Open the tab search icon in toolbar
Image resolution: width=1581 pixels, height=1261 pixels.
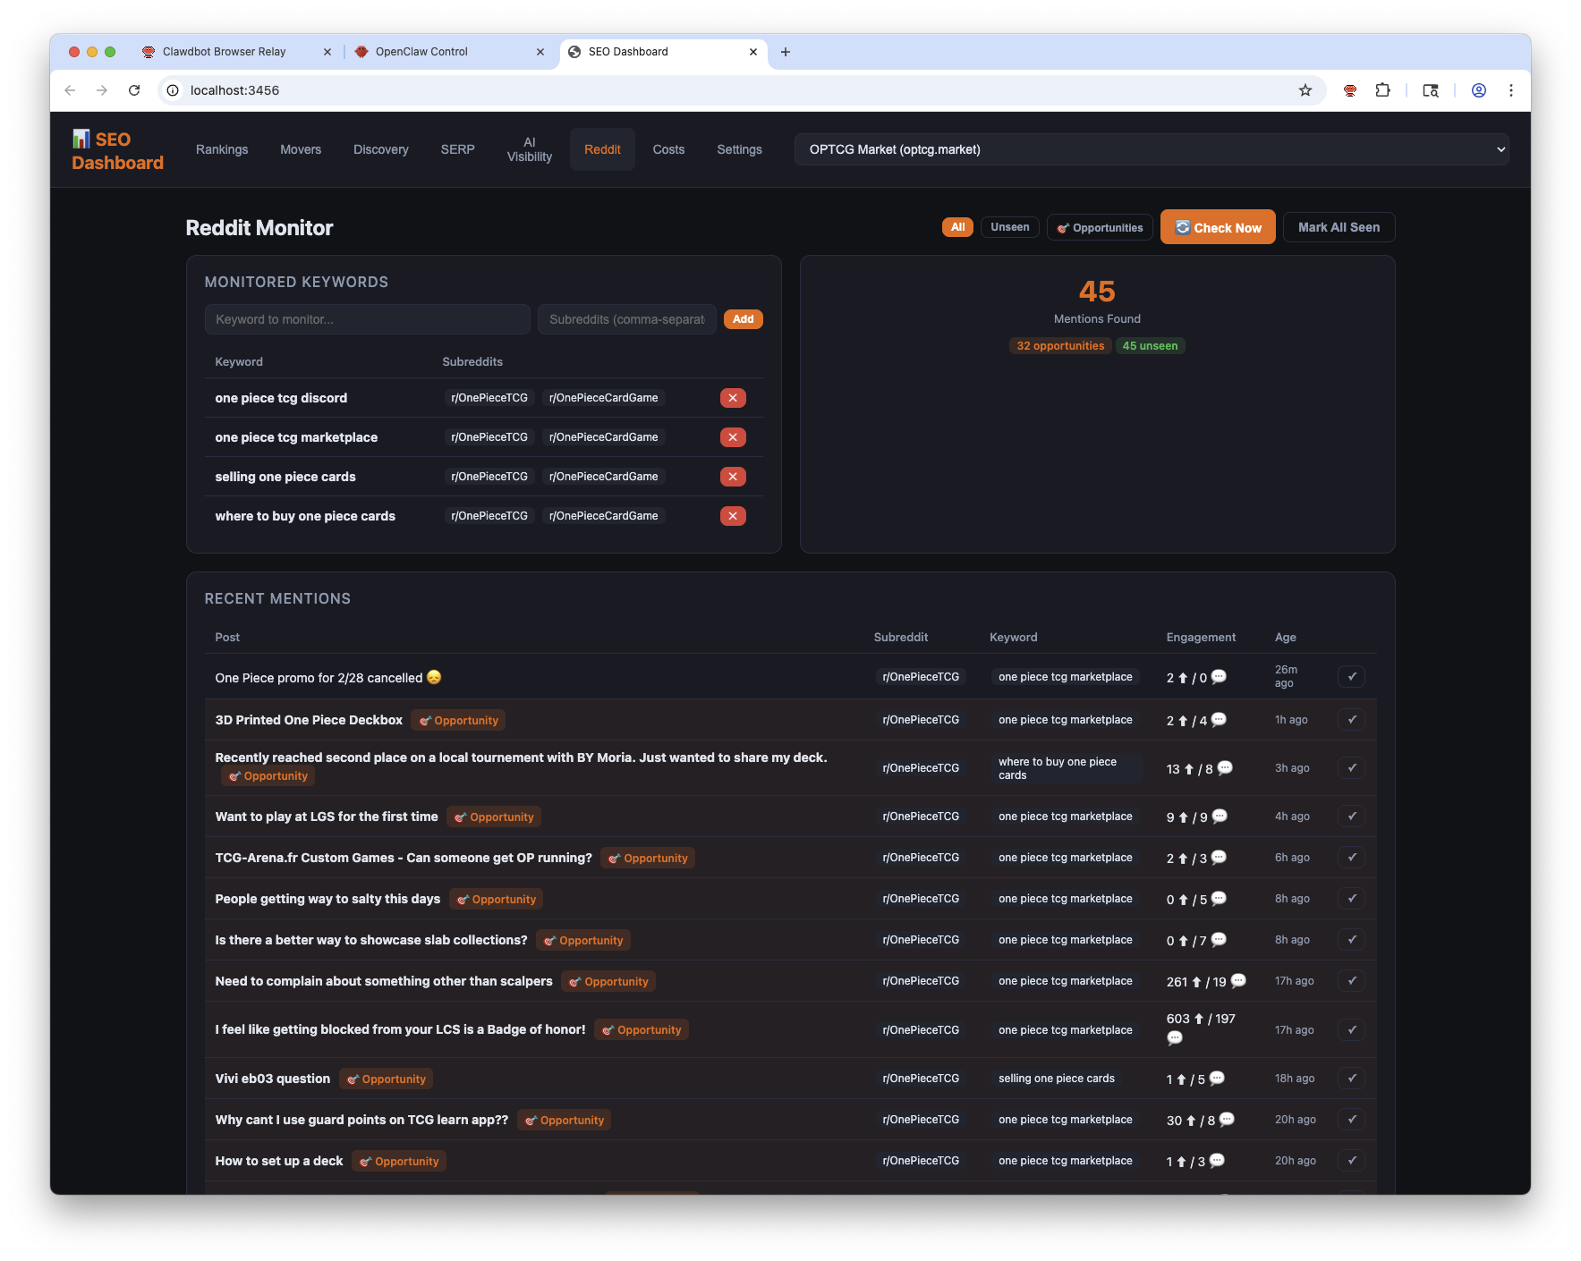1431,90
